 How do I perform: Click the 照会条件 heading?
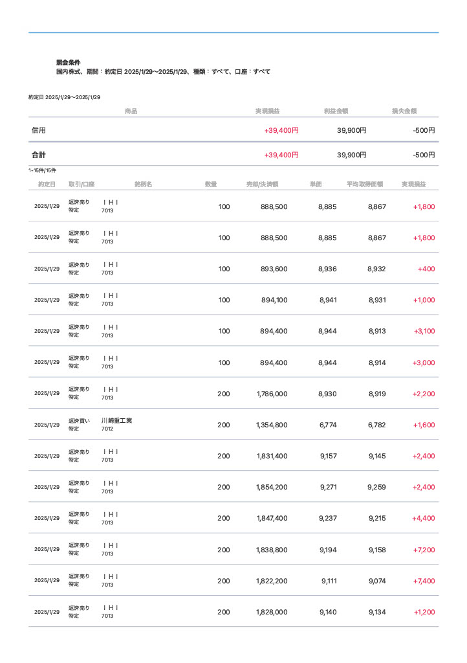69,62
